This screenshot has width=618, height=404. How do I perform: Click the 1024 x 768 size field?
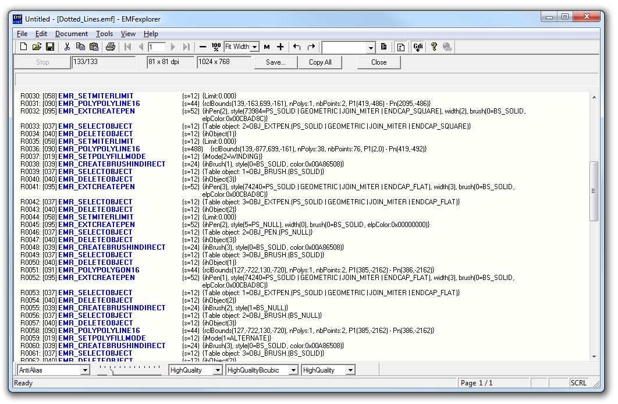[x=224, y=62]
